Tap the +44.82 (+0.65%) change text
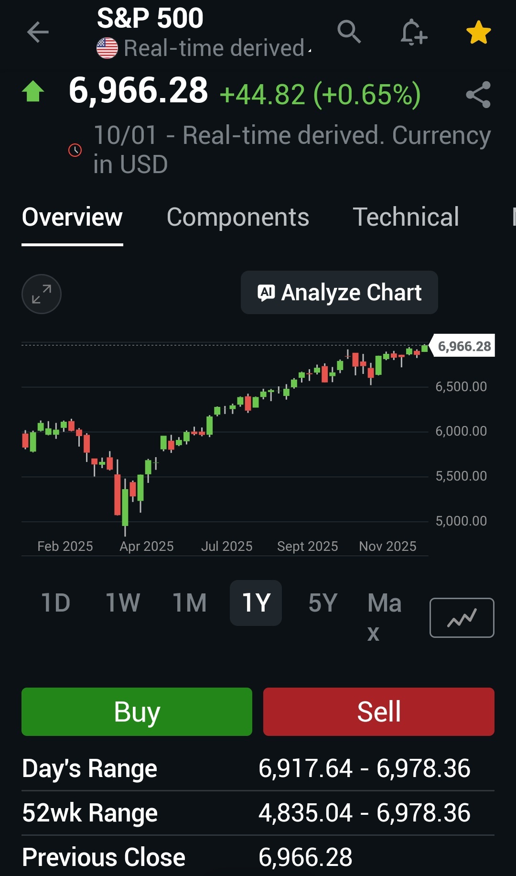The width and height of the screenshot is (516, 876). 320,94
